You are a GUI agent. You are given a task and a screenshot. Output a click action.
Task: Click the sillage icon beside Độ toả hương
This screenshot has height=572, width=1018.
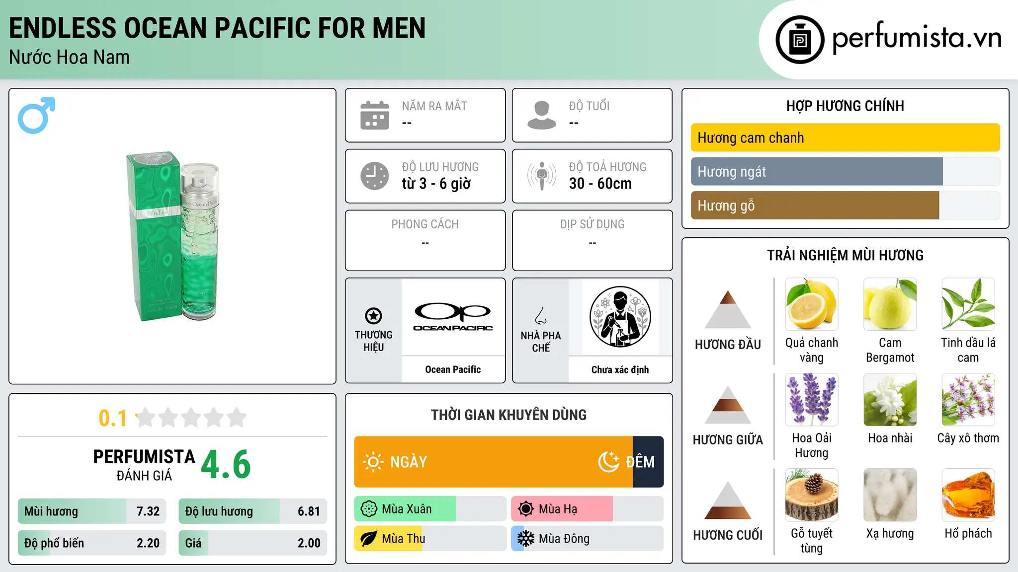coord(541,176)
